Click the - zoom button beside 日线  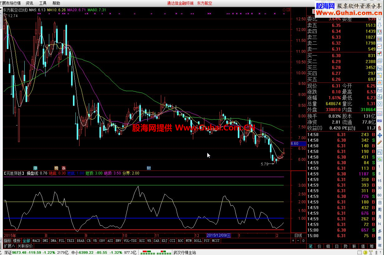click(298, 241)
